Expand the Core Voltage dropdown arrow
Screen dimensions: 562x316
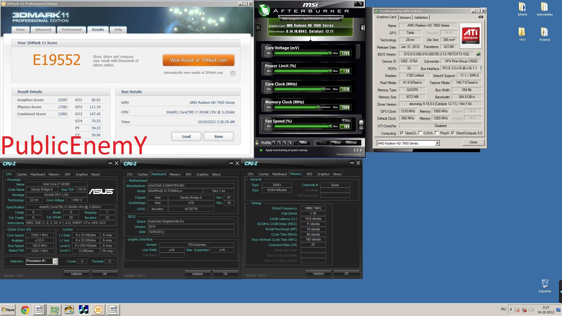pos(358,52)
